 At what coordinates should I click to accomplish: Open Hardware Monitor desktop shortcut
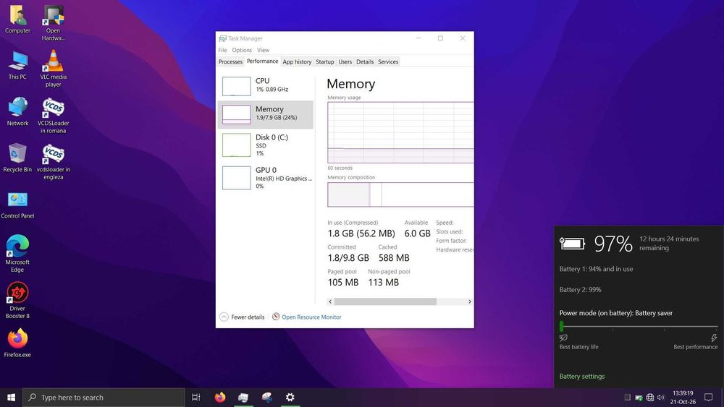53,23
